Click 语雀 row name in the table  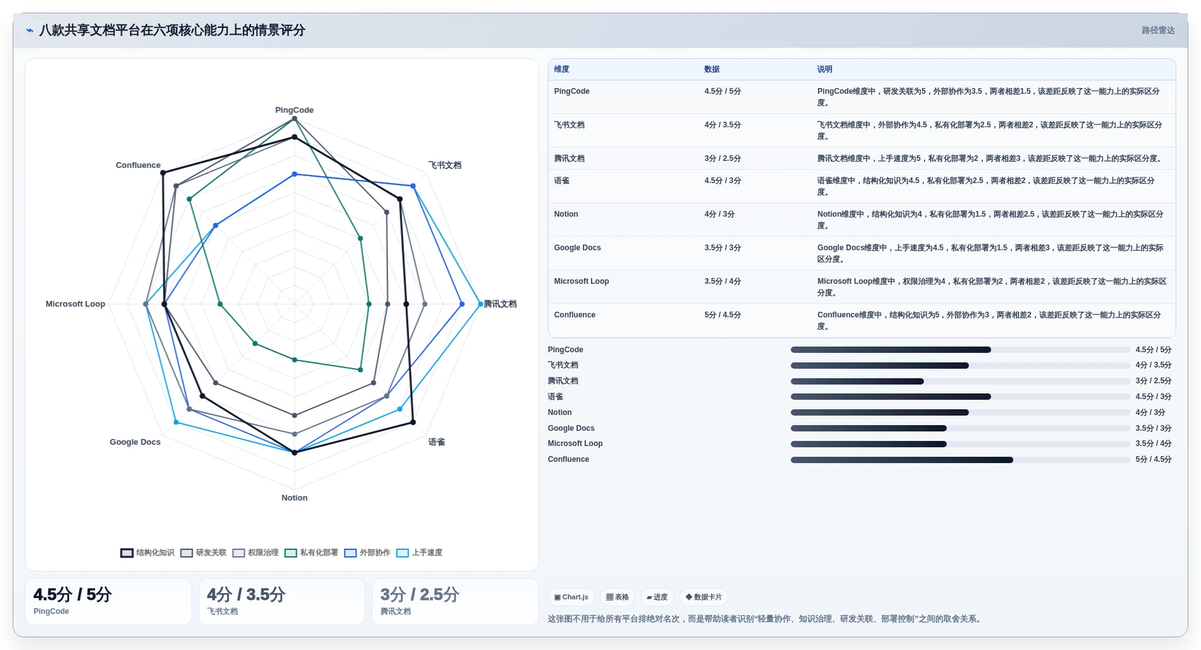pyautogui.click(x=562, y=181)
